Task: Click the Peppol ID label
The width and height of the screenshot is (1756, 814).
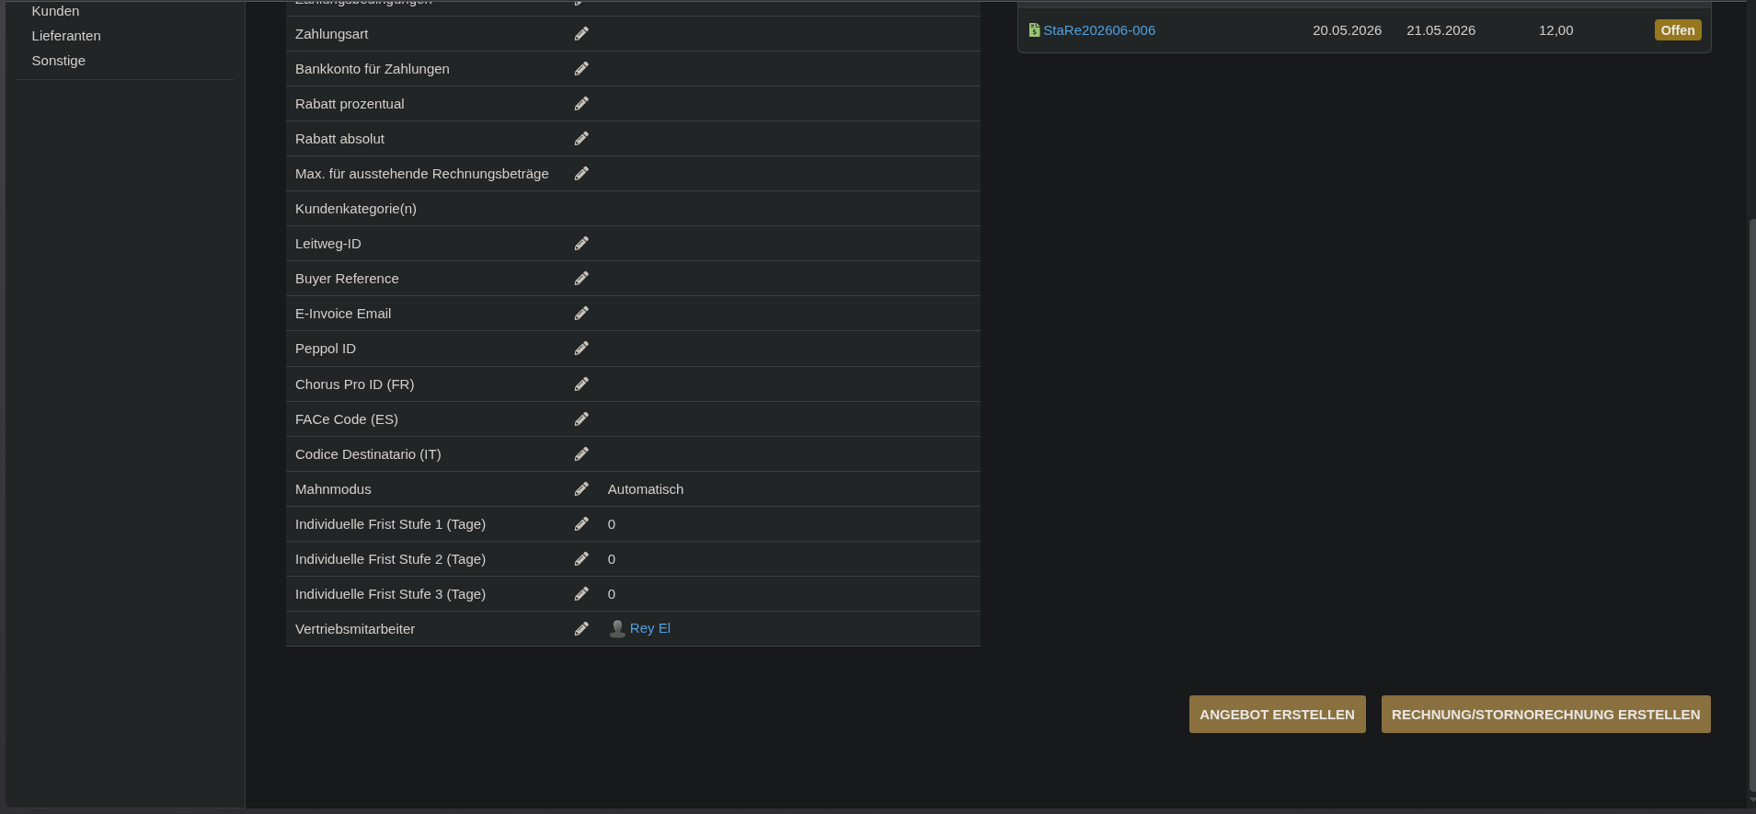Action: [326, 349]
